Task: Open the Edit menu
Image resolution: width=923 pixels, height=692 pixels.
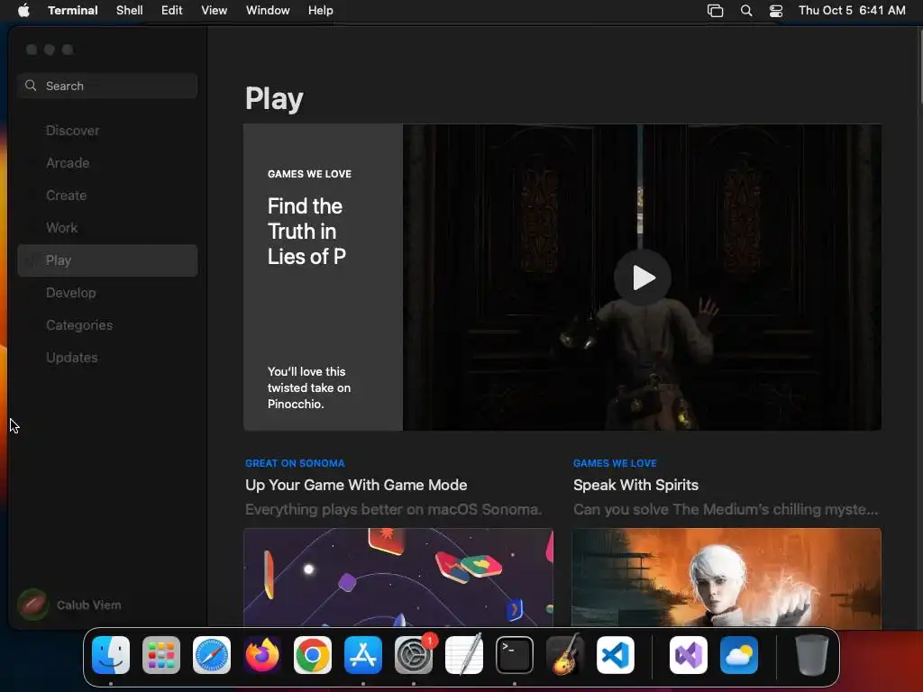Action: click(x=172, y=11)
